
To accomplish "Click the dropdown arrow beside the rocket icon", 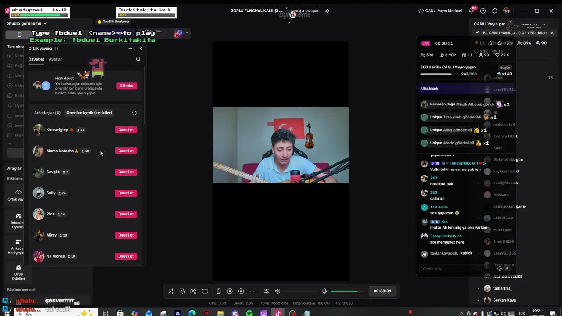I will pyautogui.click(x=187, y=33).
